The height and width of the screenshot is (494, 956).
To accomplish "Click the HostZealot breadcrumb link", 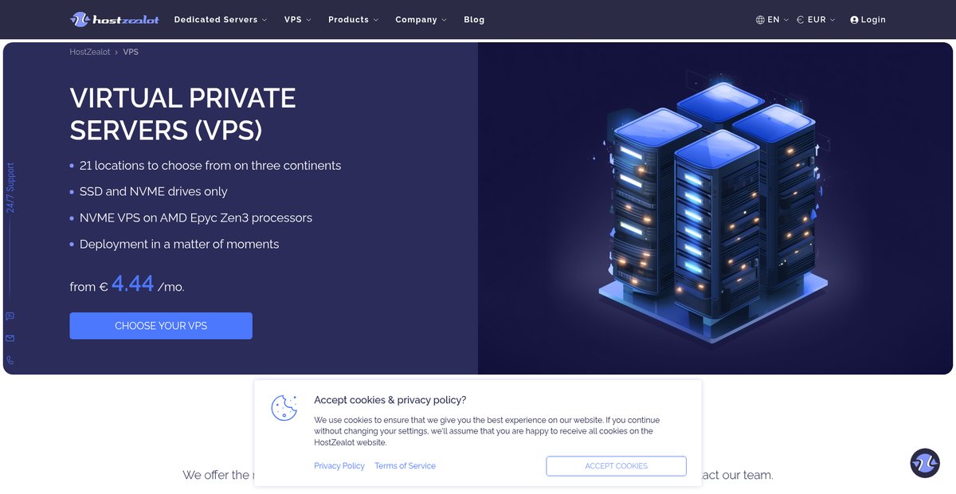I will [90, 52].
